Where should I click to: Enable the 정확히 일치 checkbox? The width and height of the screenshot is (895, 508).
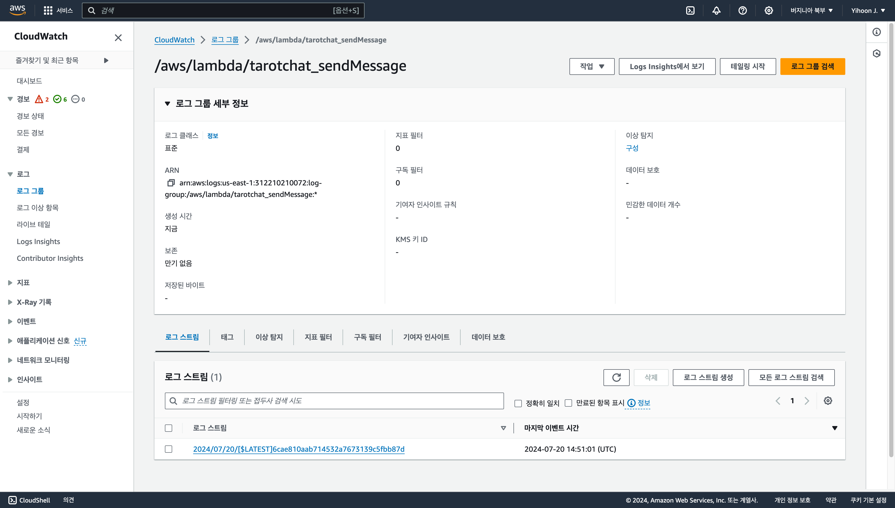[518, 403]
